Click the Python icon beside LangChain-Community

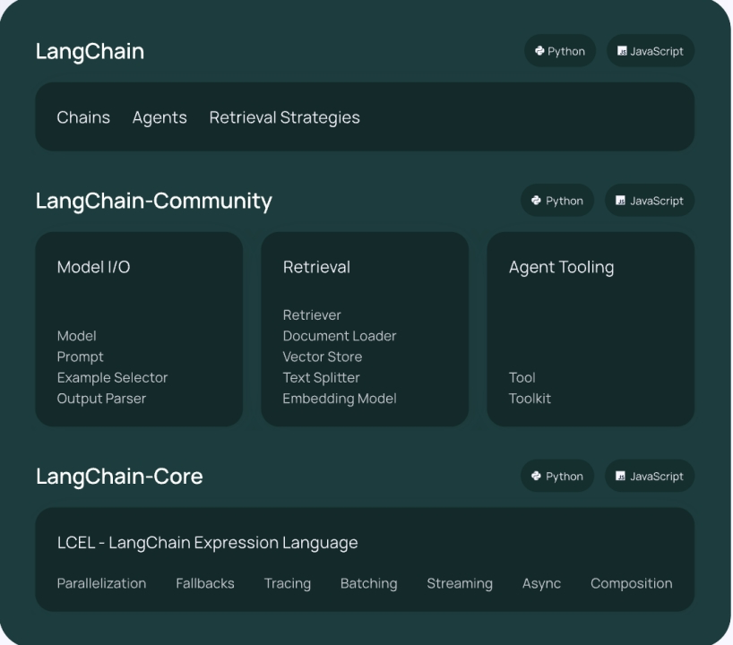pos(536,201)
